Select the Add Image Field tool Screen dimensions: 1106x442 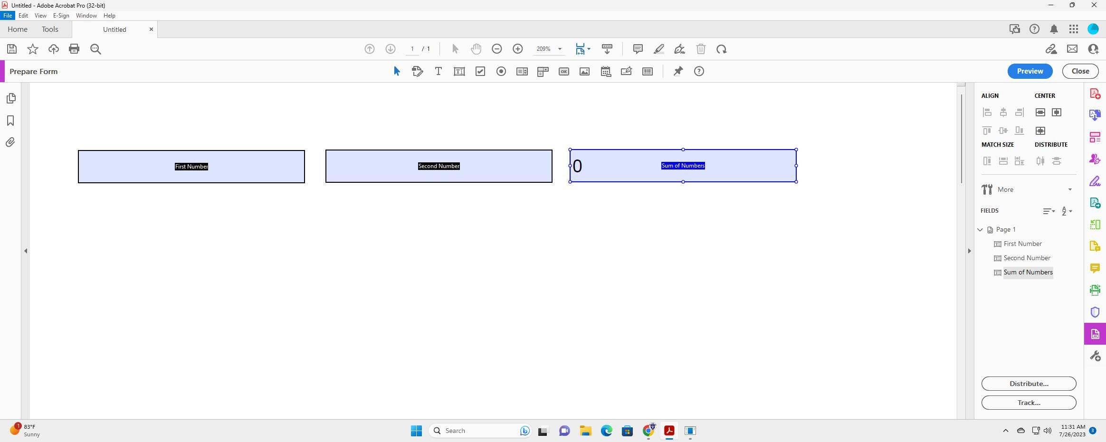(x=585, y=71)
